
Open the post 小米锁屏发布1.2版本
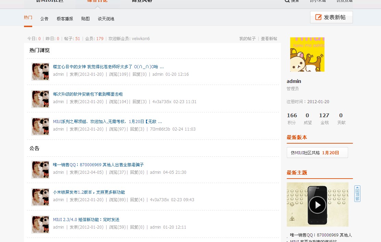pyautogui.click(x=89, y=192)
